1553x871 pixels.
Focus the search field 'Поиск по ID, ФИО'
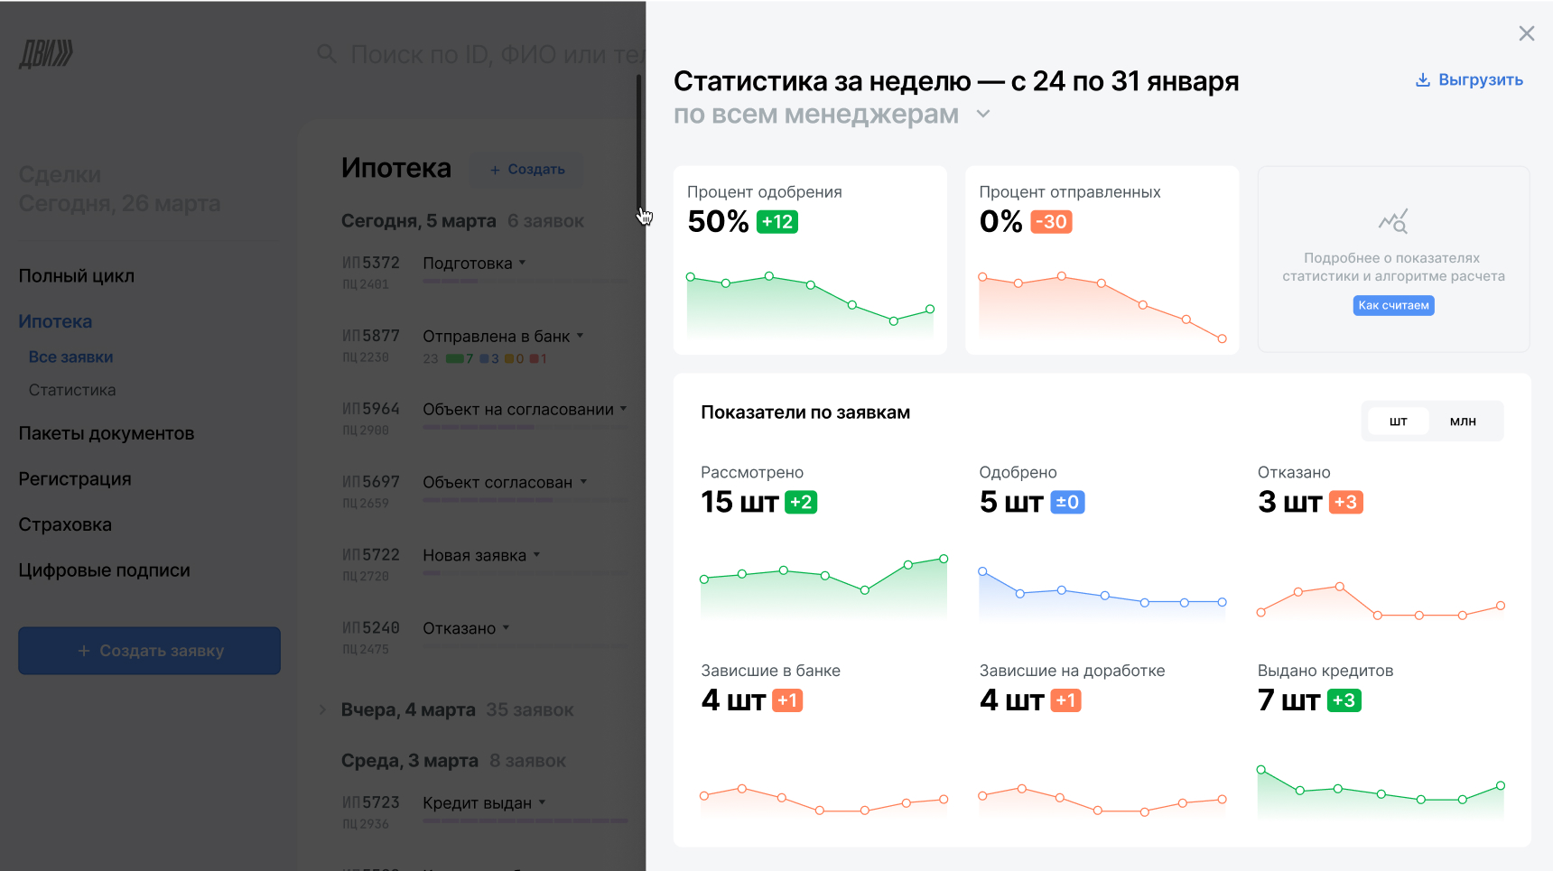497,55
